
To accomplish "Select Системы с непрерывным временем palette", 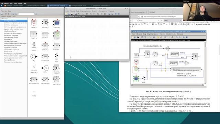I will point(15,23).
